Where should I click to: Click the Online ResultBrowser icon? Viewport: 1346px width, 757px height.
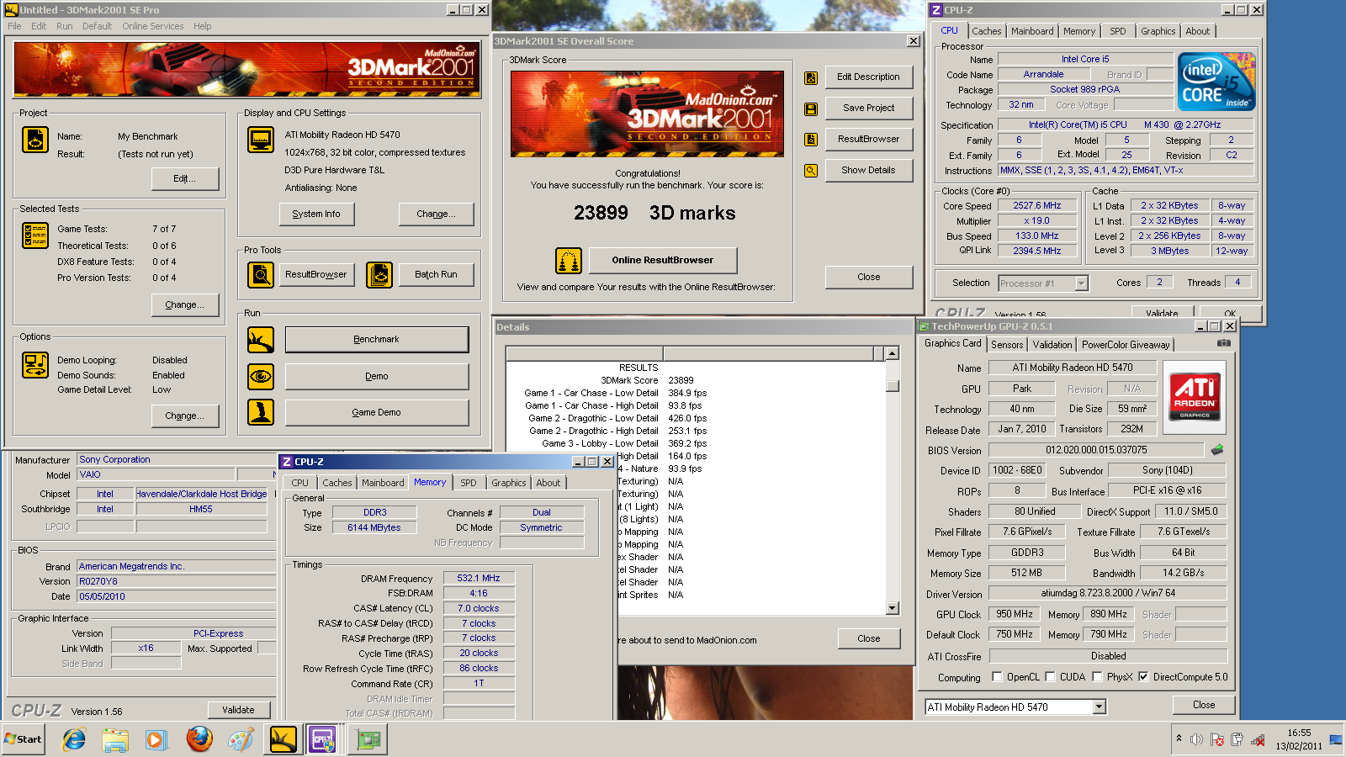[569, 261]
